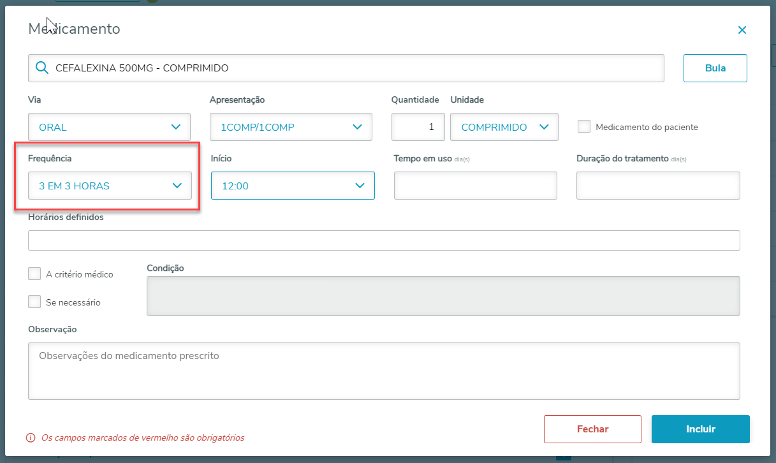Image resolution: width=776 pixels, height=463 pixels.
Task: Click the Condição label
Action: coord(165,268)
